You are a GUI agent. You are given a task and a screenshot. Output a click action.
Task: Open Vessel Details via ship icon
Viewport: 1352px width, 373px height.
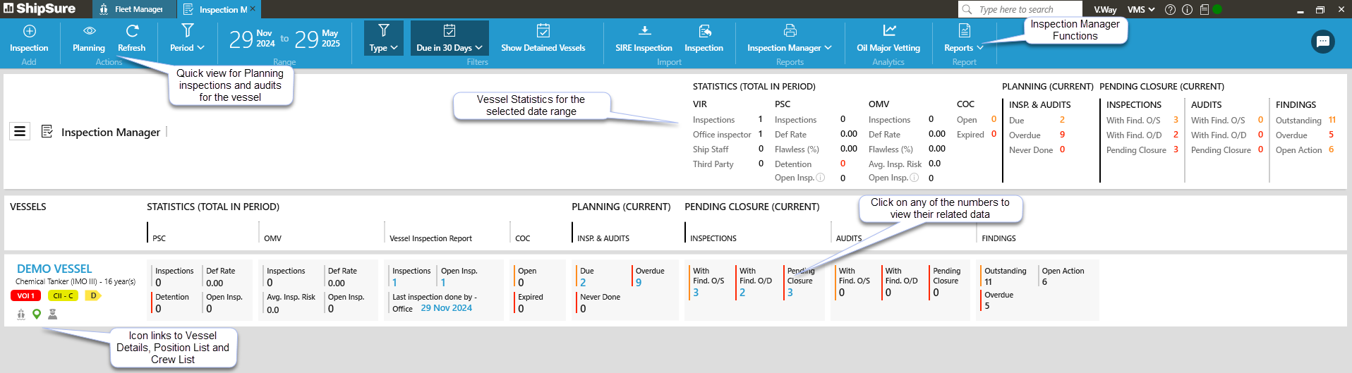[21, 314]
